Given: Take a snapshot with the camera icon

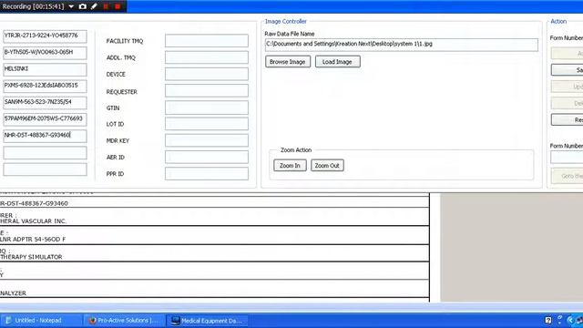Looking at the screenshot, I should click(83, 6).
